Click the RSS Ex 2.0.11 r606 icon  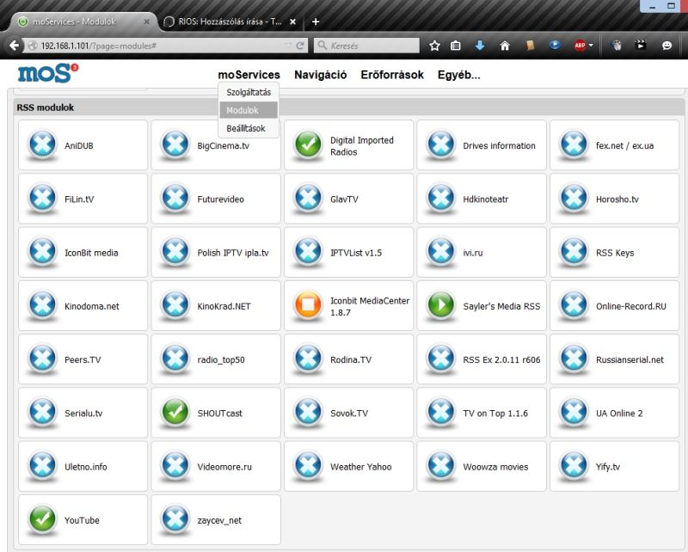point(441,358)
